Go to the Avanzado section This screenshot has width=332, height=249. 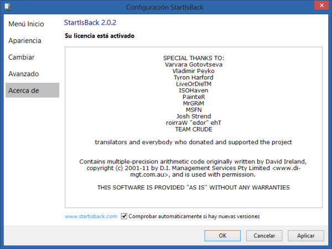coord(24,74)
